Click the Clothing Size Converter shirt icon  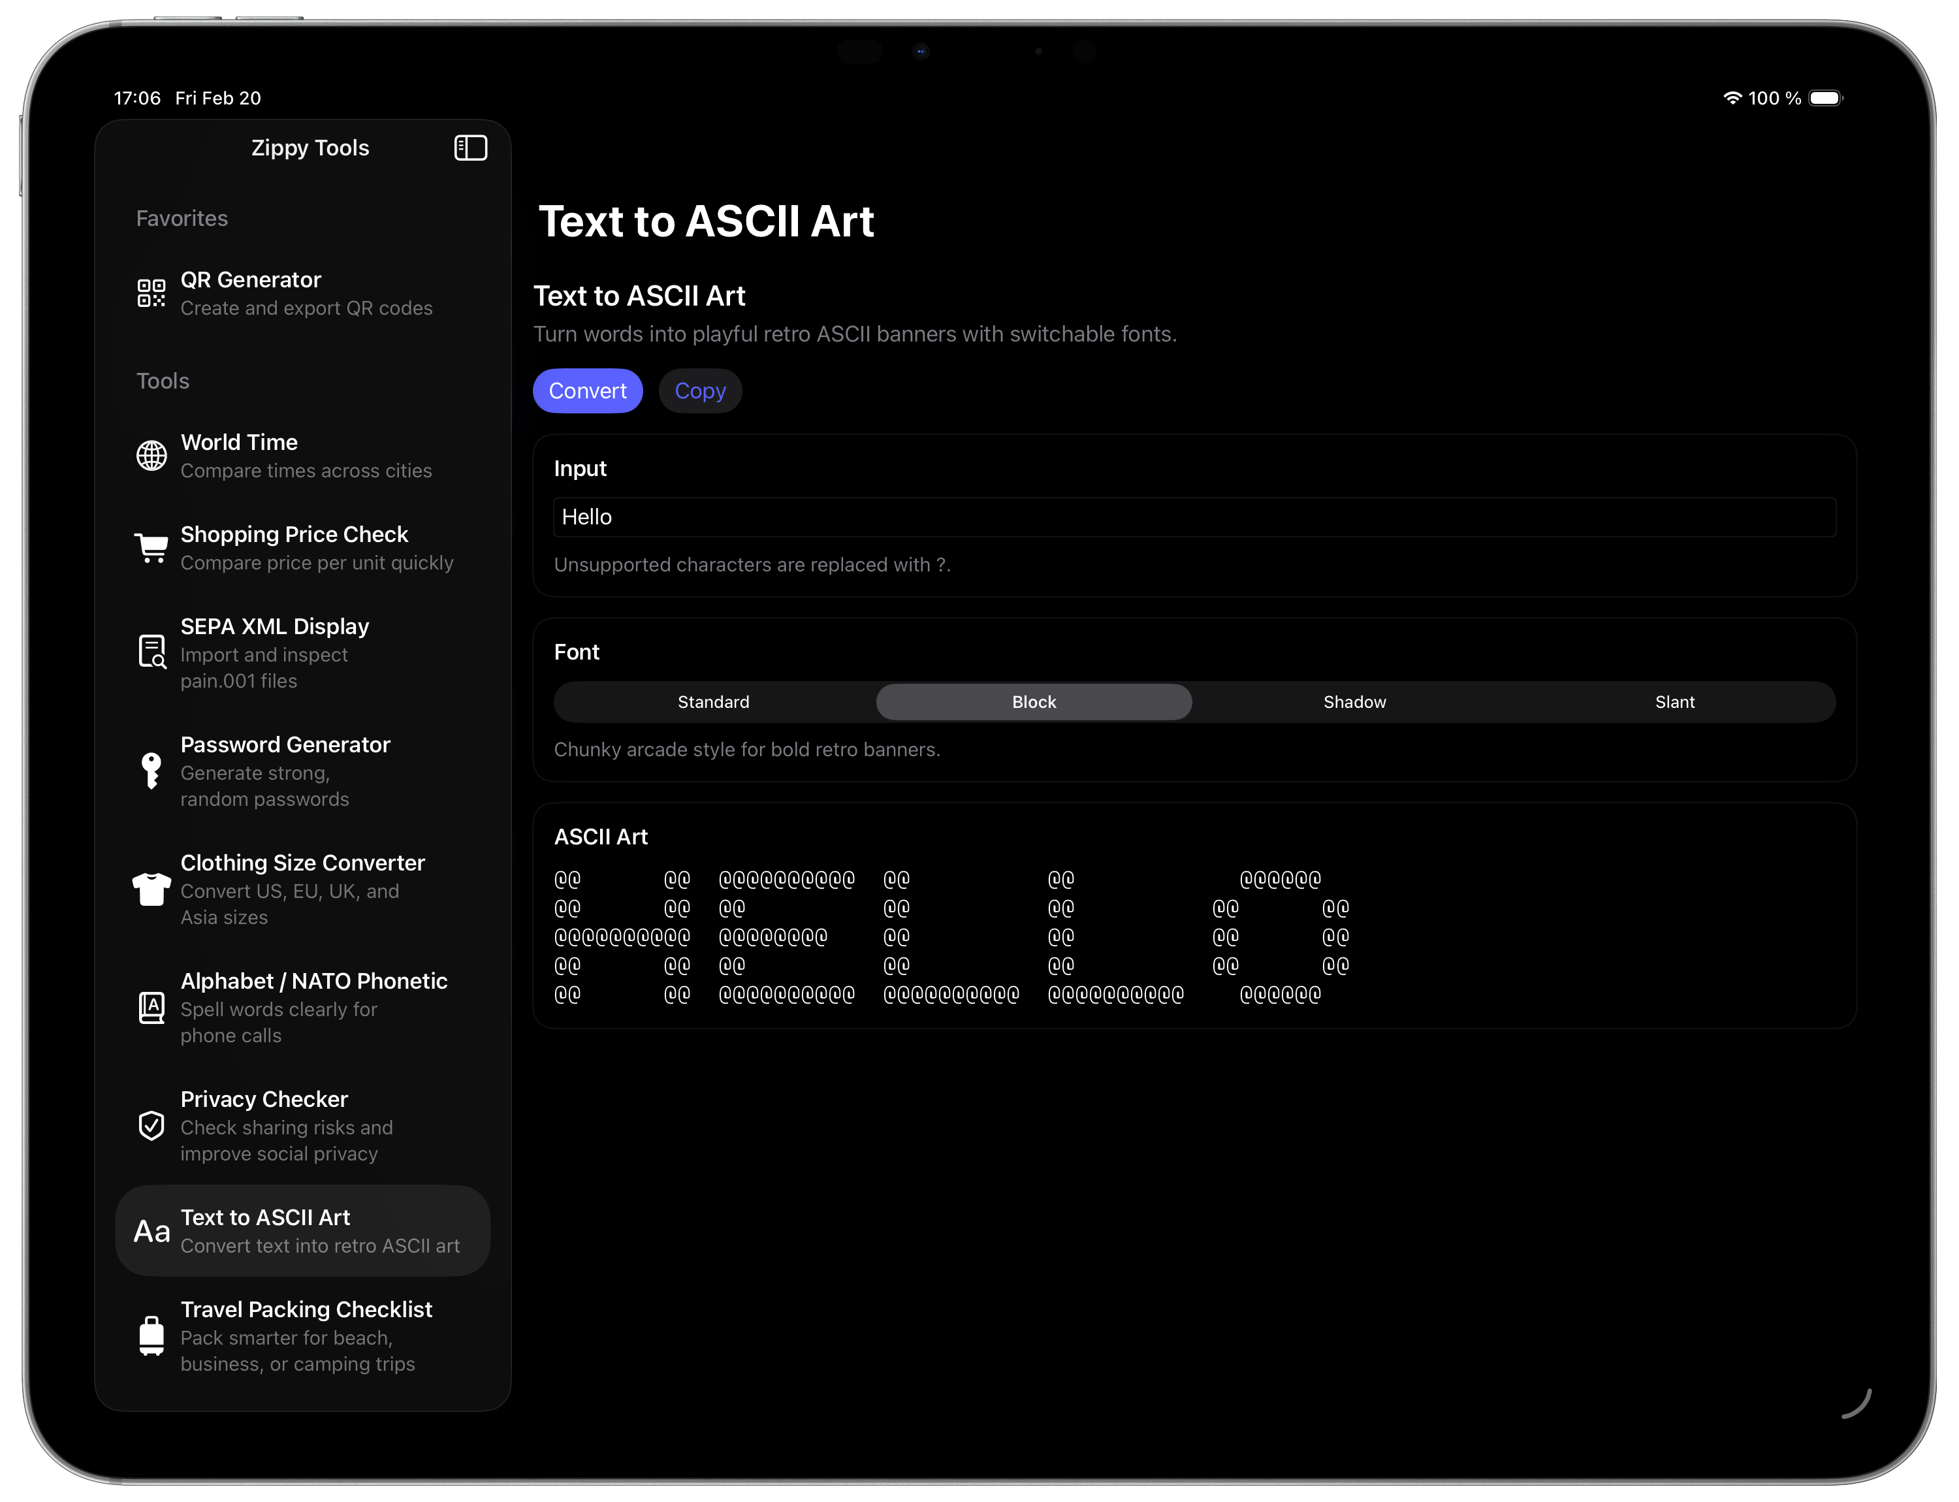[x=151, y=887]
